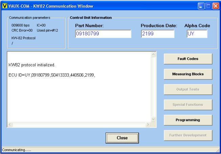Click the 'ECU ID=UY,09180799' log line

52,75
